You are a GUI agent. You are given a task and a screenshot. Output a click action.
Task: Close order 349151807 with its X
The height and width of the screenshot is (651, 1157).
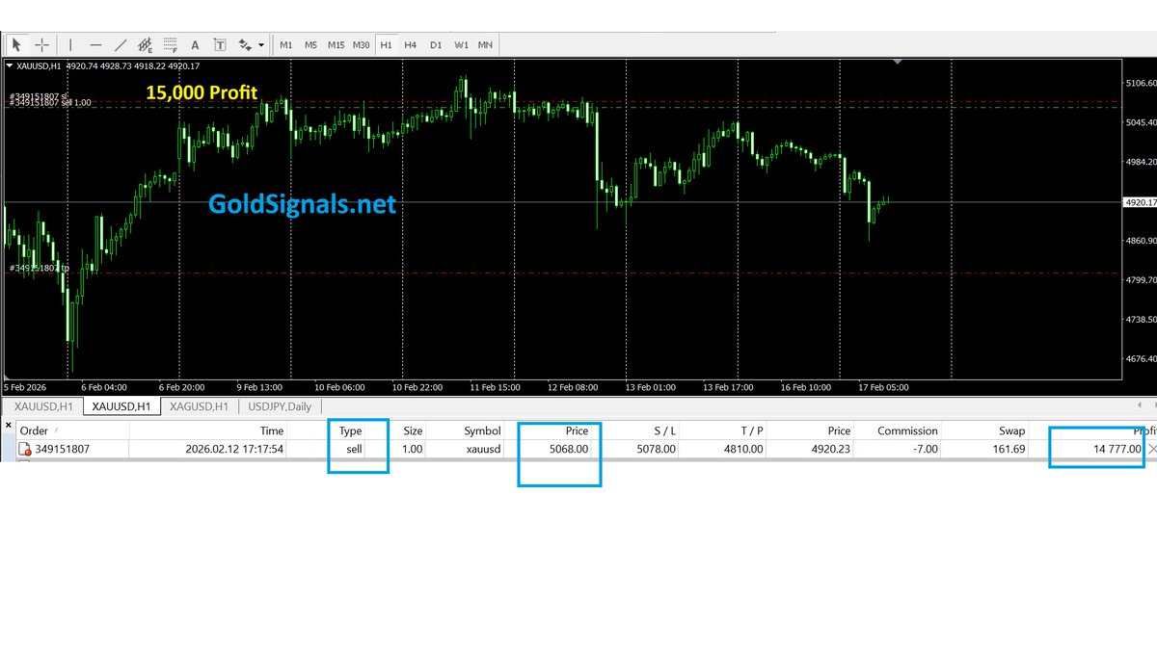tap(1152, 449)
